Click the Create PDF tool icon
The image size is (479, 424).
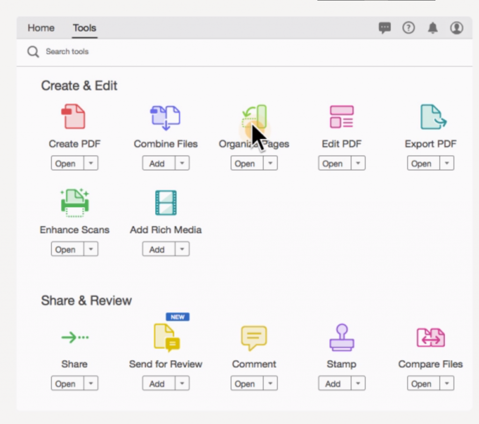click(x=73, y=117)
